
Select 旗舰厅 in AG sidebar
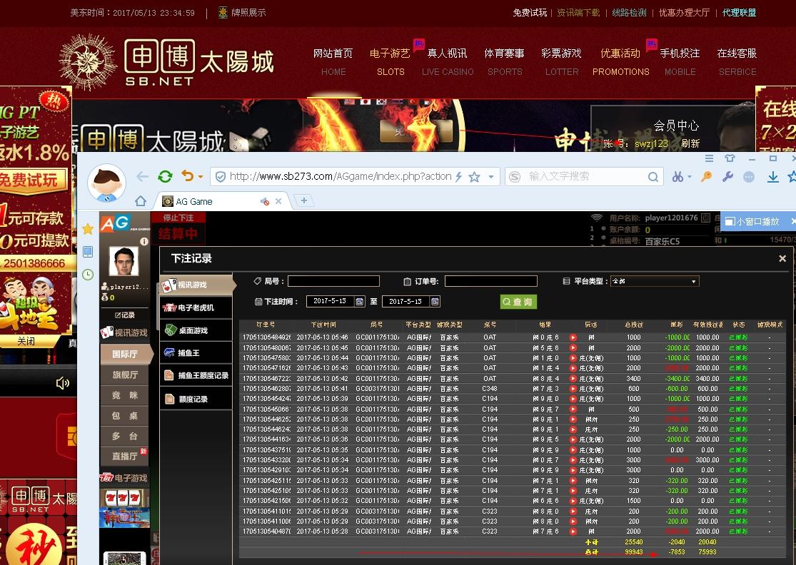tap(125, 375)
